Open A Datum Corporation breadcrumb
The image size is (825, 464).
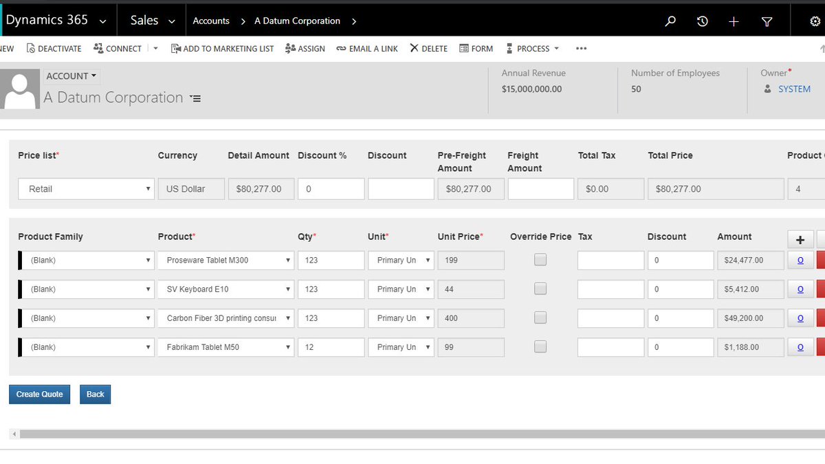click(x=297, y=21)
